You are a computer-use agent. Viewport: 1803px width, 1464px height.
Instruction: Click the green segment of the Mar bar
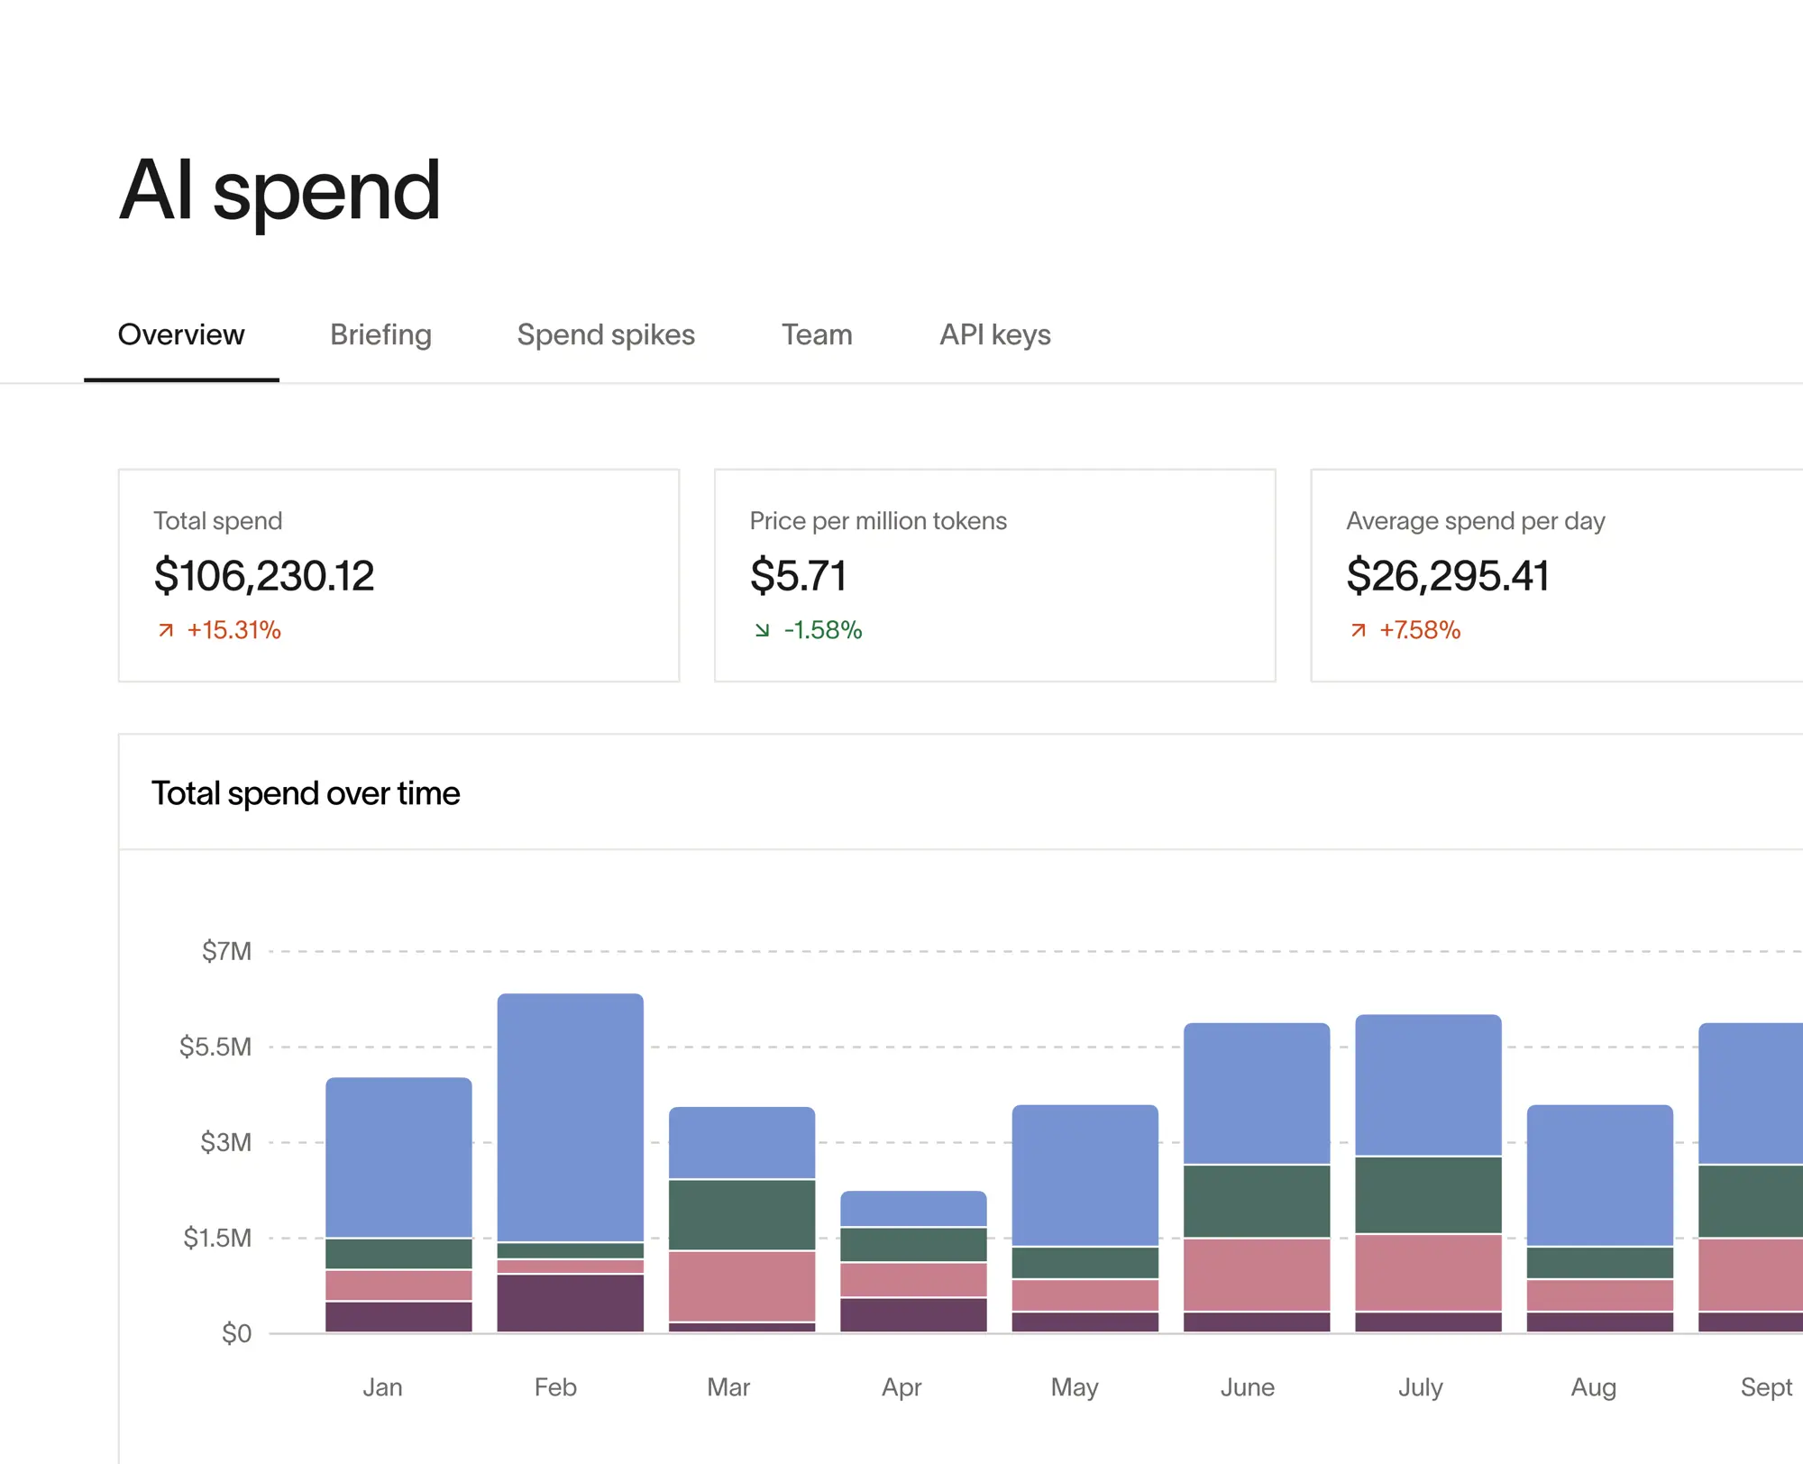tap(742, 1215)
